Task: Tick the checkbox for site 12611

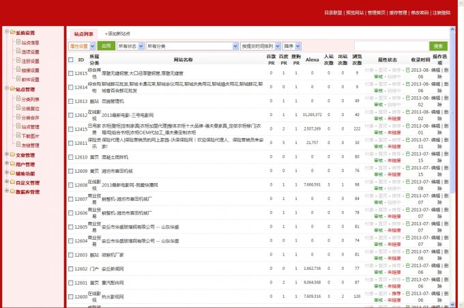Action: coord(71,143)
